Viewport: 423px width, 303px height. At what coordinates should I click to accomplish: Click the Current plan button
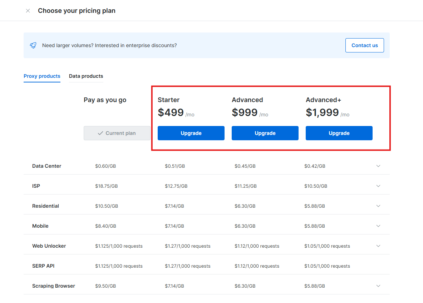click(117, 133)
